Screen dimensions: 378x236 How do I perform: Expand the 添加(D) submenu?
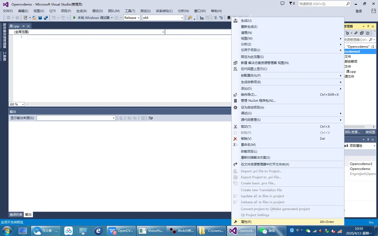tap(288, 89)
